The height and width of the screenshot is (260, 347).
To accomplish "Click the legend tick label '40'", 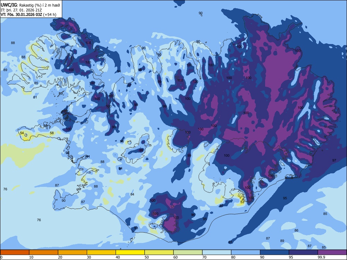I will pyautogui.click(x=118, y=257).
